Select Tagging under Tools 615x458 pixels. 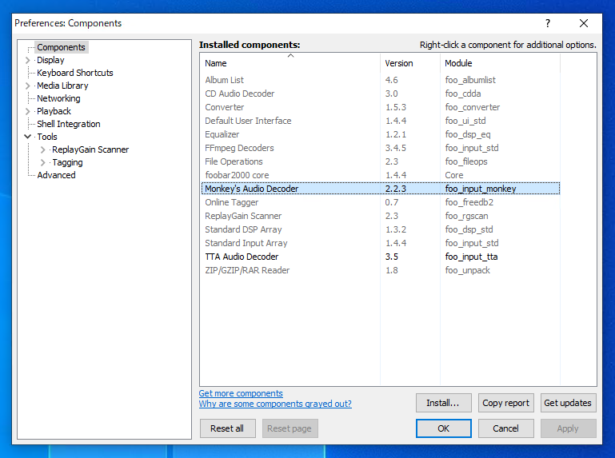click(67, 162)
